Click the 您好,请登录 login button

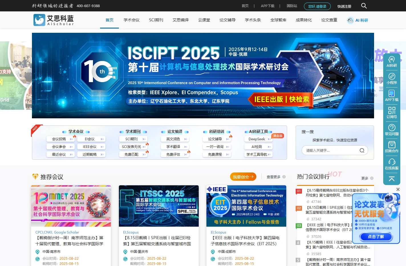tap(317, 6)
